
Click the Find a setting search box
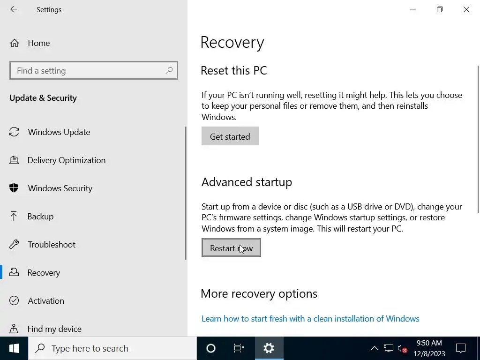pyautogui.click(x=94, y=70)
